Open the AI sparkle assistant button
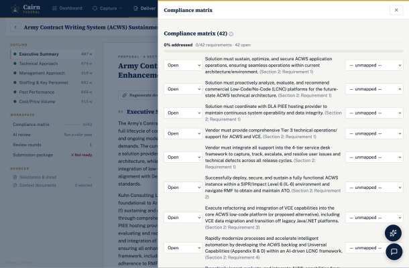 (393, 233)
